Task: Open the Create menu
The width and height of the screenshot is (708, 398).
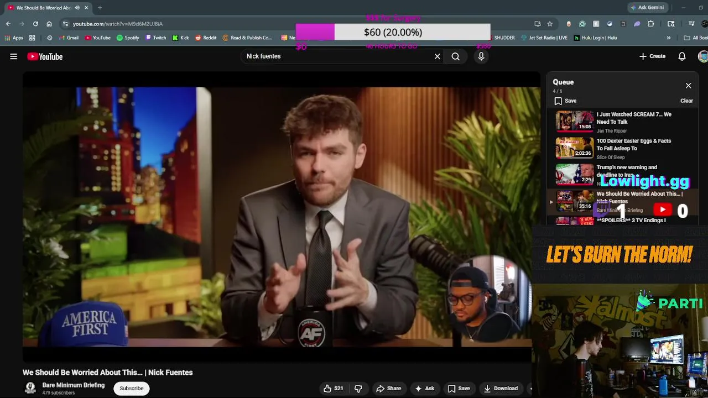Action: coord(652,56)
